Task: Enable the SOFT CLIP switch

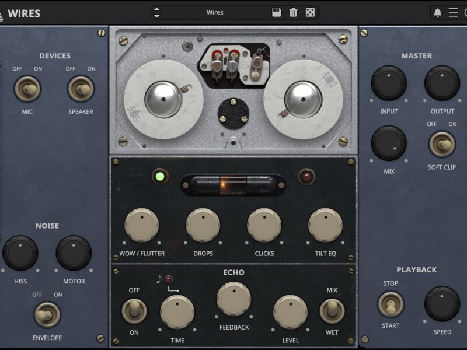Action: coord(442,144)
